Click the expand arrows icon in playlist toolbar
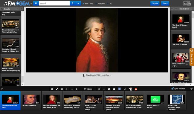Image resolution: width=194 pixels, height=114 pixels. point(57,89)
